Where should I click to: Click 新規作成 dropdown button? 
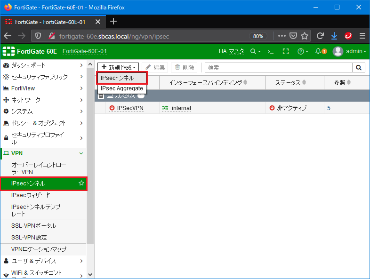118,67
